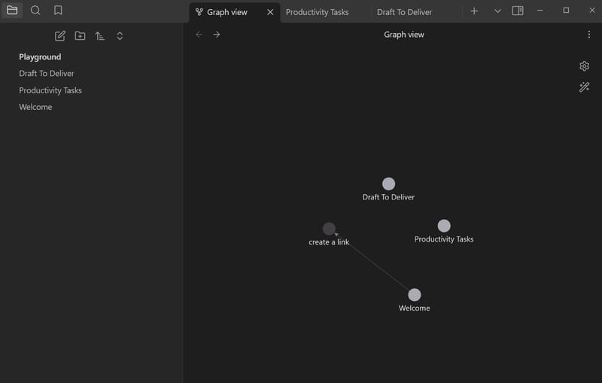Open the bookmarks panel icon
The image size is (602, 383).
click(x=58, y=11)
